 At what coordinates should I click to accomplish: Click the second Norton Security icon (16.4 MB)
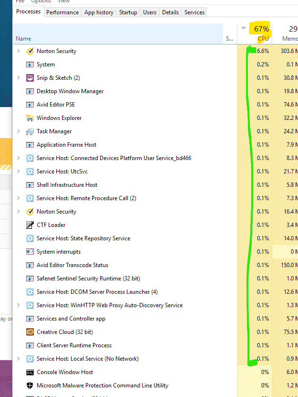(x=30, y=212)
